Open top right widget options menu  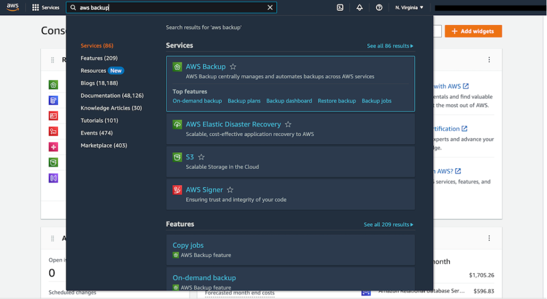(489, 60)
